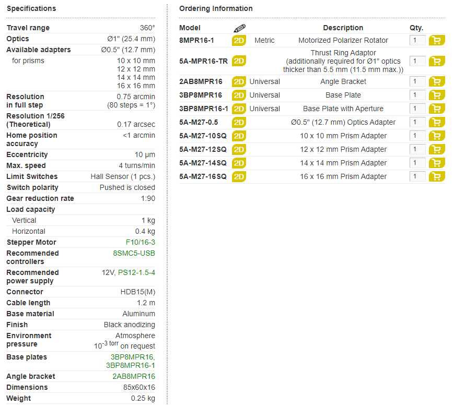Edit quantity field for 3BP8MPR16-1

coord(417,109)
